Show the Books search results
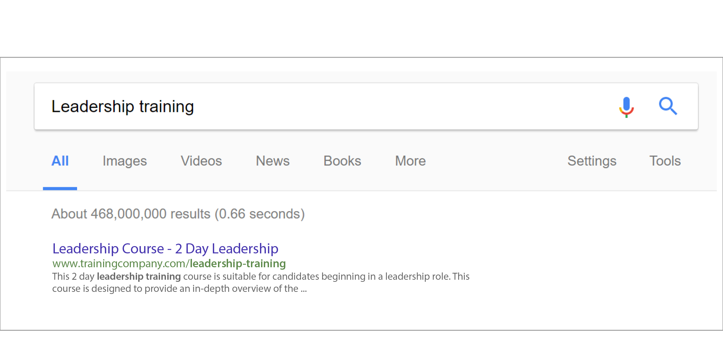Screen dimensions: 723x339 click(342, 161)
